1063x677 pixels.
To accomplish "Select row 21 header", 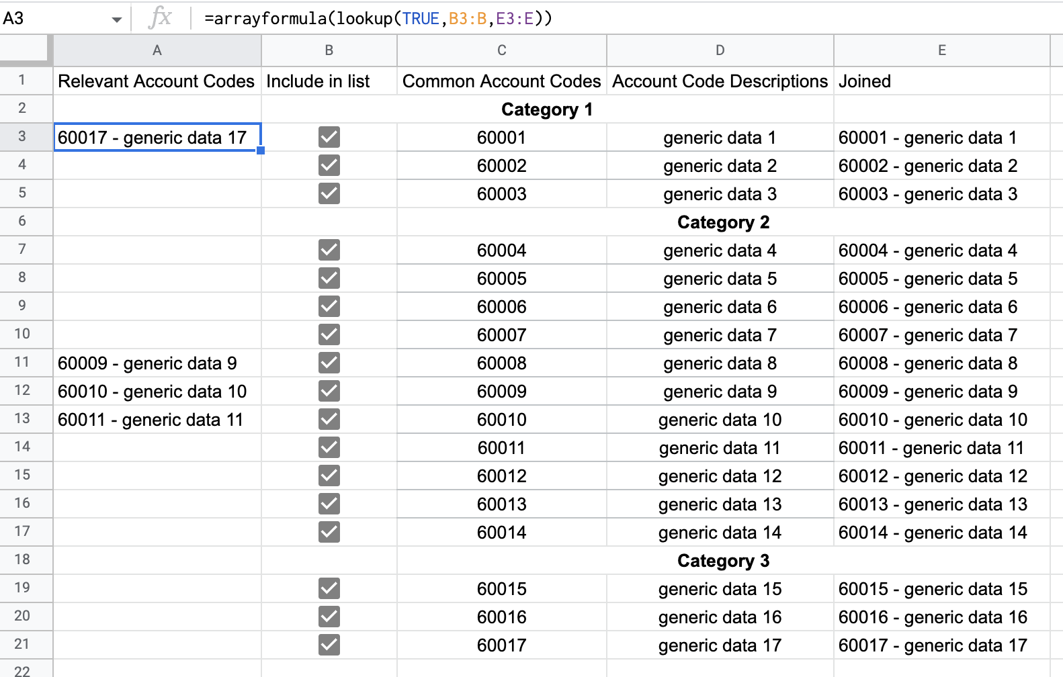I will pyautogui.click(x=26, y=645).
